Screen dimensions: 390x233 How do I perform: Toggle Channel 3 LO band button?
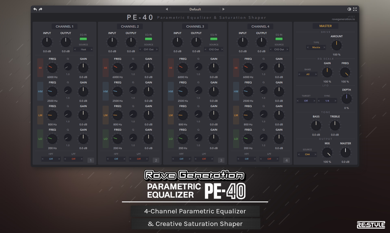(x=171, y=139)
